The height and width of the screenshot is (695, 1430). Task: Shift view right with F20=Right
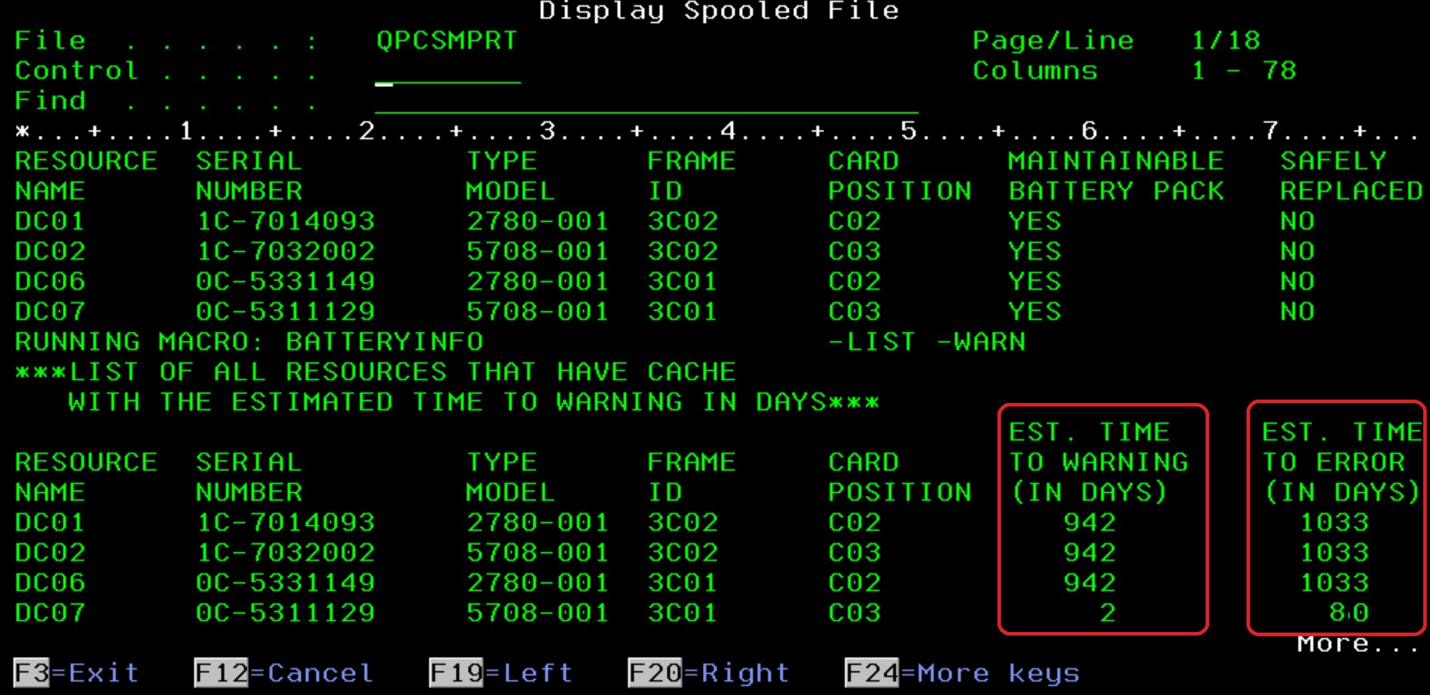click(x=708, y=673)
